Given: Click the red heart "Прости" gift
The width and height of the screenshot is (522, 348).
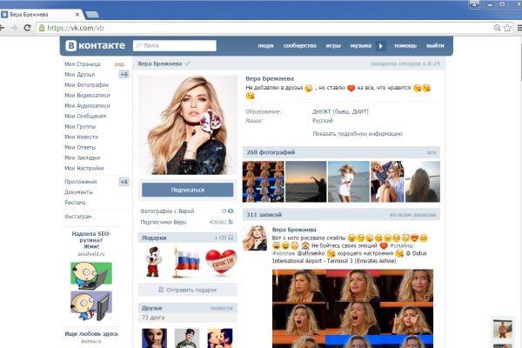Looking at the screenshot, I should click(x=218, y=260).
